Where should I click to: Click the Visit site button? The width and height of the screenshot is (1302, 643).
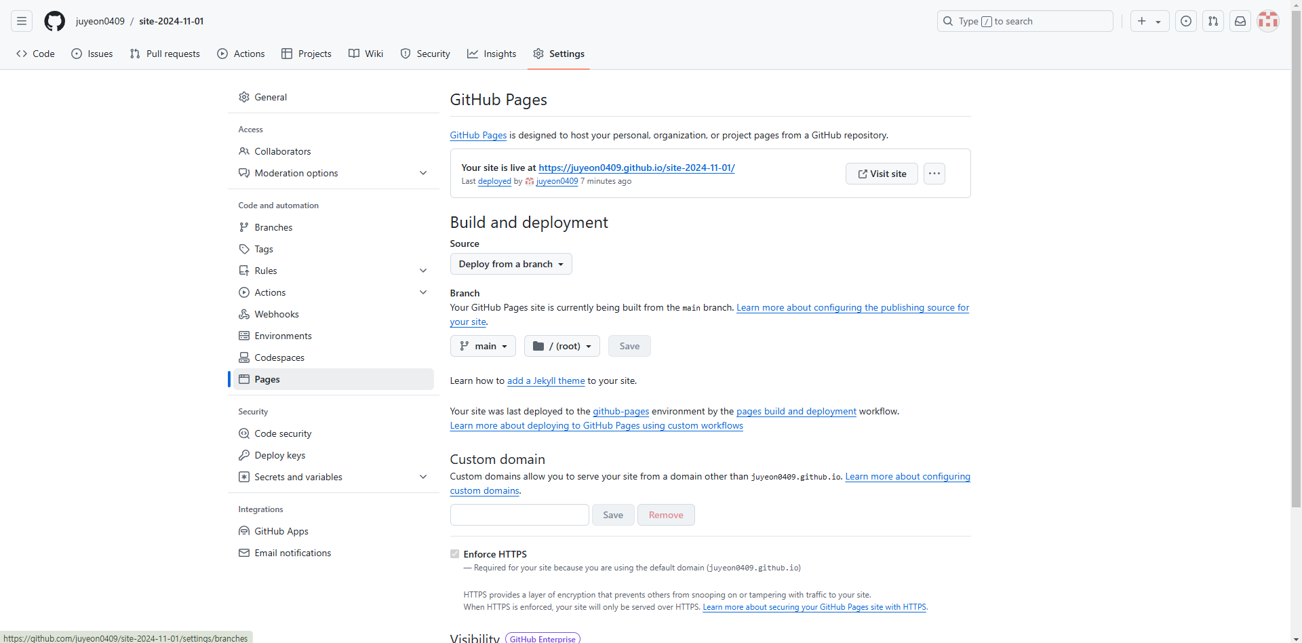point(882,174)
